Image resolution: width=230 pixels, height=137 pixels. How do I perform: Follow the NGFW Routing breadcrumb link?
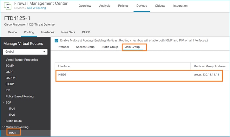[36, 8]
